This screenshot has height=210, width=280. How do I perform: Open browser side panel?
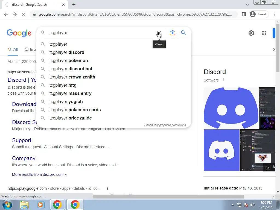(244, 14)
